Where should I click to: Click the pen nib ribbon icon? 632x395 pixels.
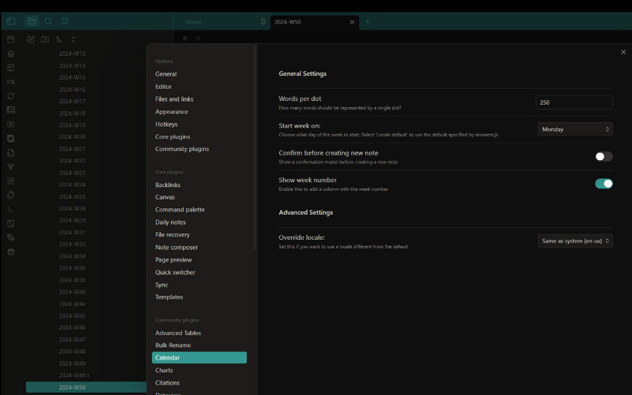(11, 237)
